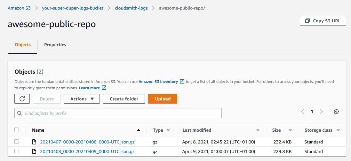Go to next page with right chevron
This screenshot has height=161, width=351.
[322, 112]
